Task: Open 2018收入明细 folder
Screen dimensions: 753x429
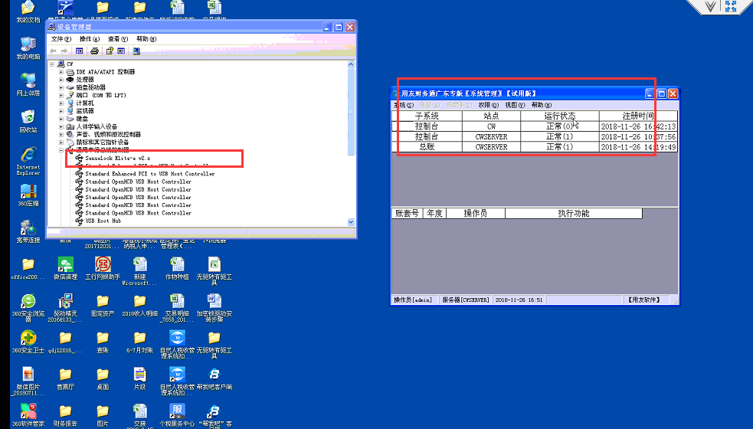Action: [x=139, y=305]
